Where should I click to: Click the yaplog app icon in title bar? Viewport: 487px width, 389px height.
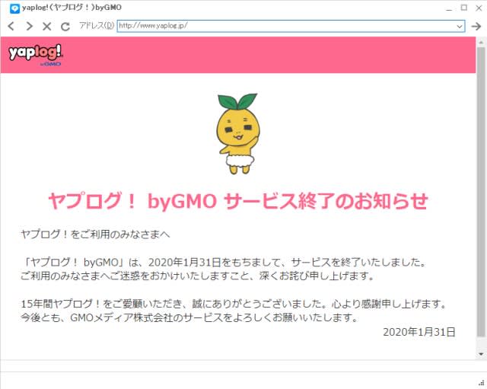coord(14,8)
